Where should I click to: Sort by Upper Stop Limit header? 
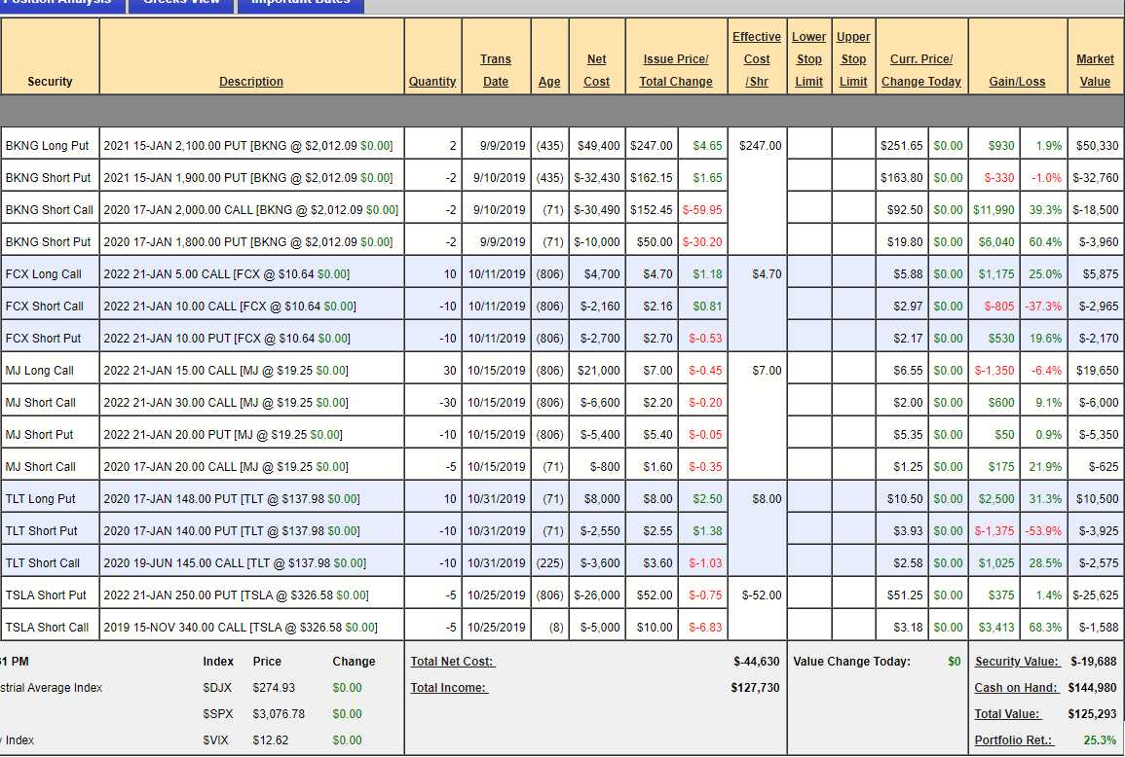tap(853, 59)
